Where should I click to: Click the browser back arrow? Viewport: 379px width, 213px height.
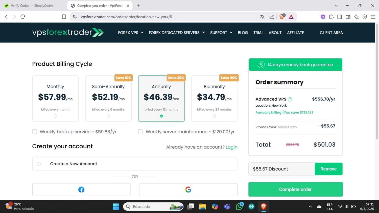(x=6, y=17)
